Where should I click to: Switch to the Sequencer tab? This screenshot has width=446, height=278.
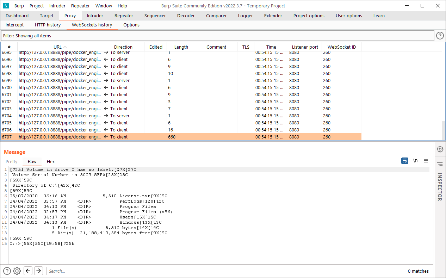point(155,16)
